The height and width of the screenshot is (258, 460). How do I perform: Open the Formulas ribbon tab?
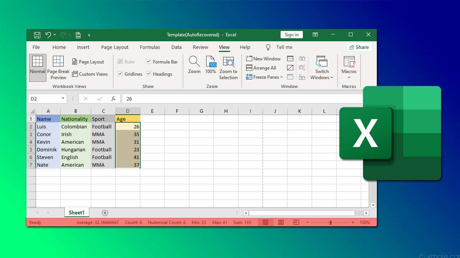click(x=150, y=47)
